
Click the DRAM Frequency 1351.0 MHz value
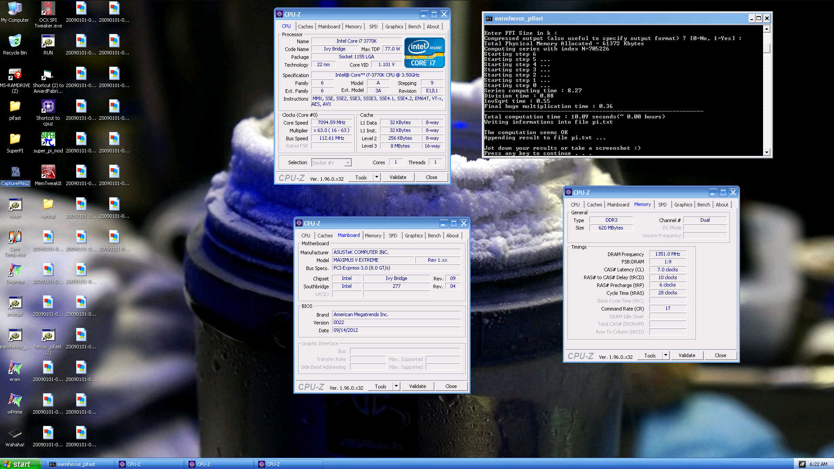pyautogui.click(x=667, y=254)
